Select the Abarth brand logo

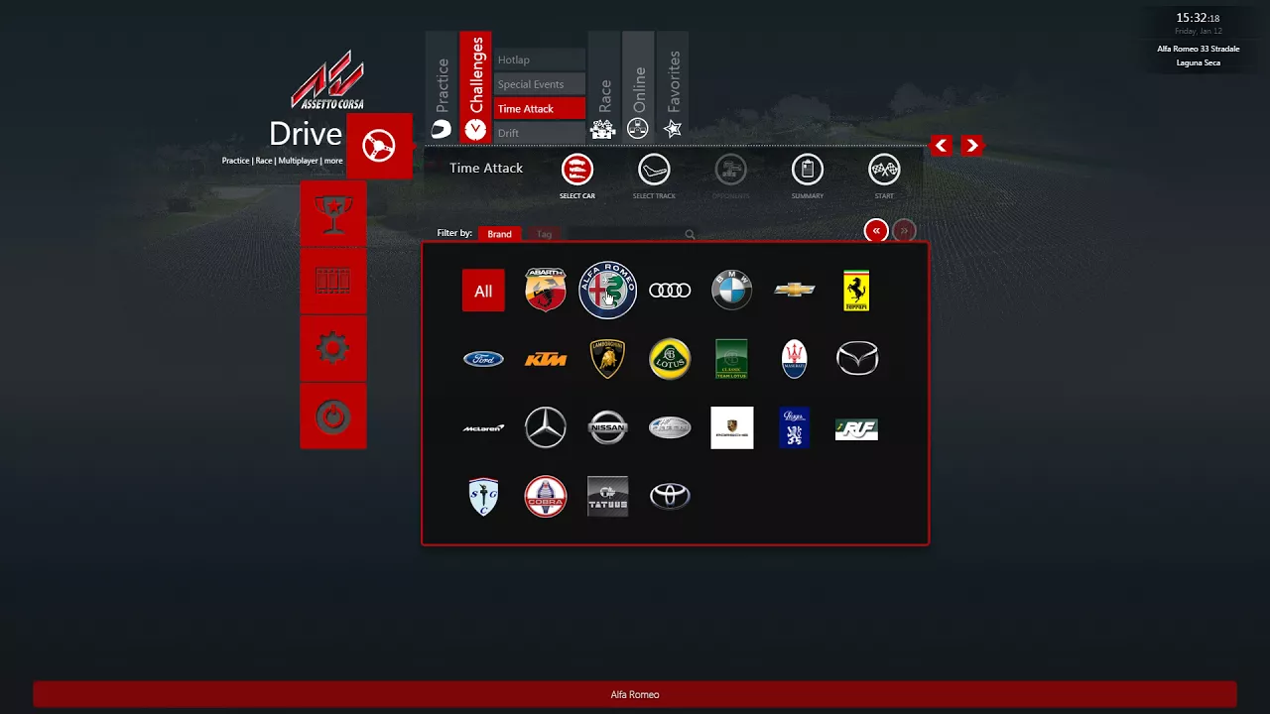pyautogui.click(x=546, y=290)
